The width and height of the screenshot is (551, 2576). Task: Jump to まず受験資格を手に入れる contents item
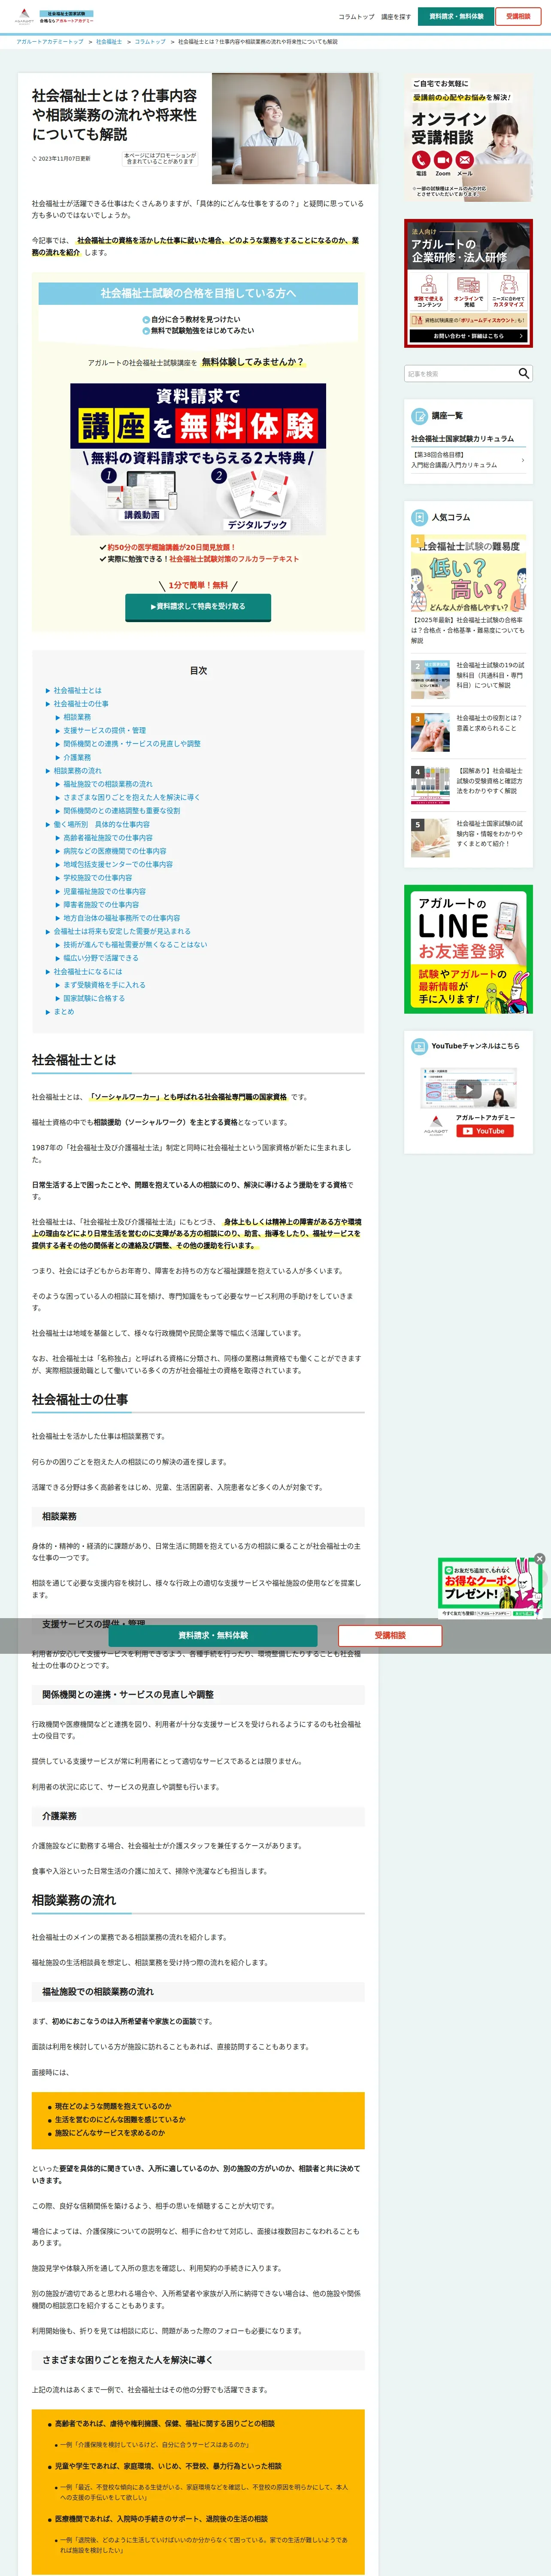coord(105,985)
